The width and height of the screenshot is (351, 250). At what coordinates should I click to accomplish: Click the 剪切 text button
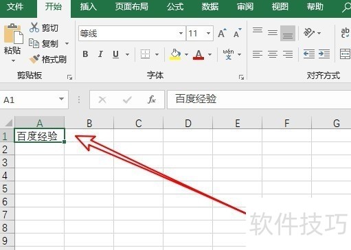50,28
